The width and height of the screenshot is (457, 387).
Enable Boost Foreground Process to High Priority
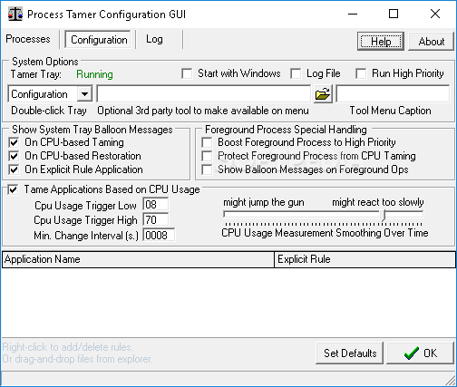tap(207, 142)
